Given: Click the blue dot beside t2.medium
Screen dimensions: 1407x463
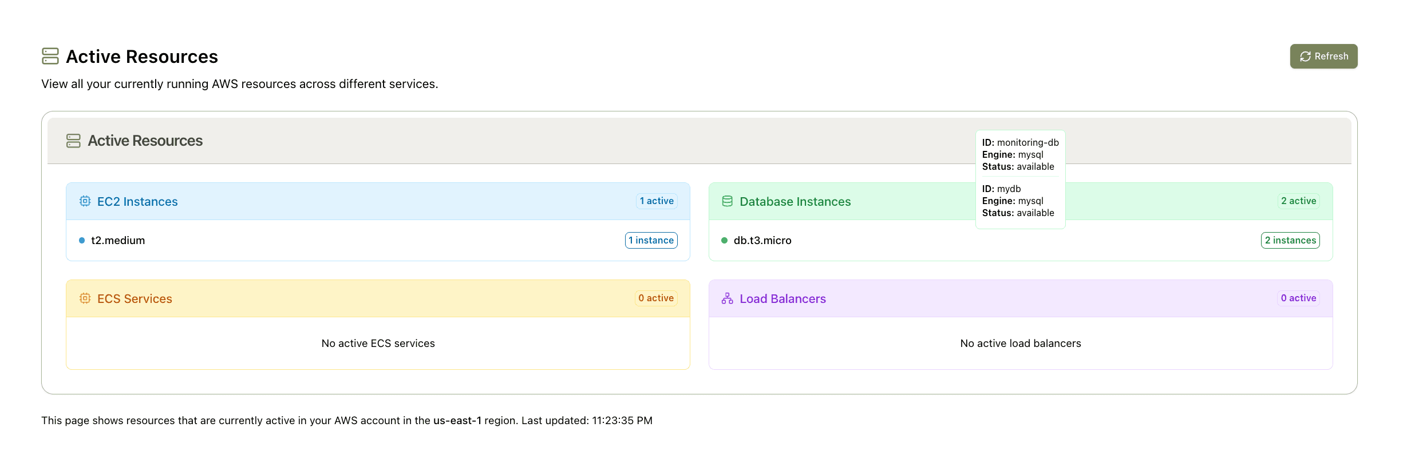Looking at the screenshot, I should coord(82,241).
